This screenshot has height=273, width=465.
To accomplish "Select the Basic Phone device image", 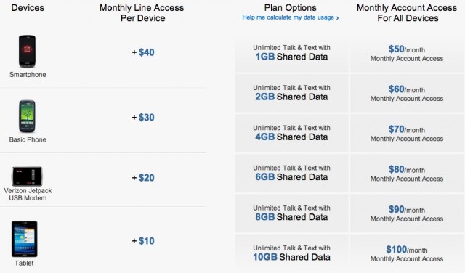I will 28,116.
